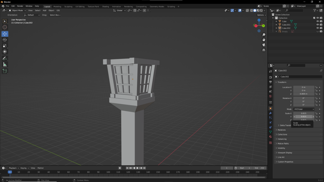Select the Rotate tool
The image size is (324, 182).
[x=5, y=40]
